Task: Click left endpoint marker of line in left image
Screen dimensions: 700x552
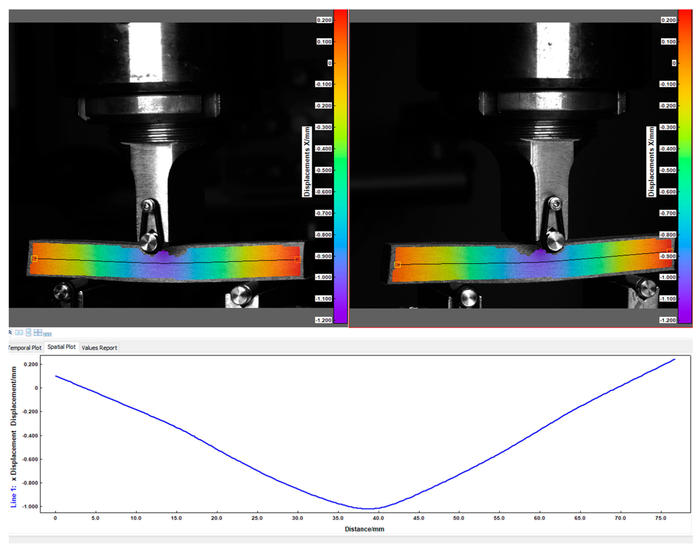Action: (x=34, y=258)
